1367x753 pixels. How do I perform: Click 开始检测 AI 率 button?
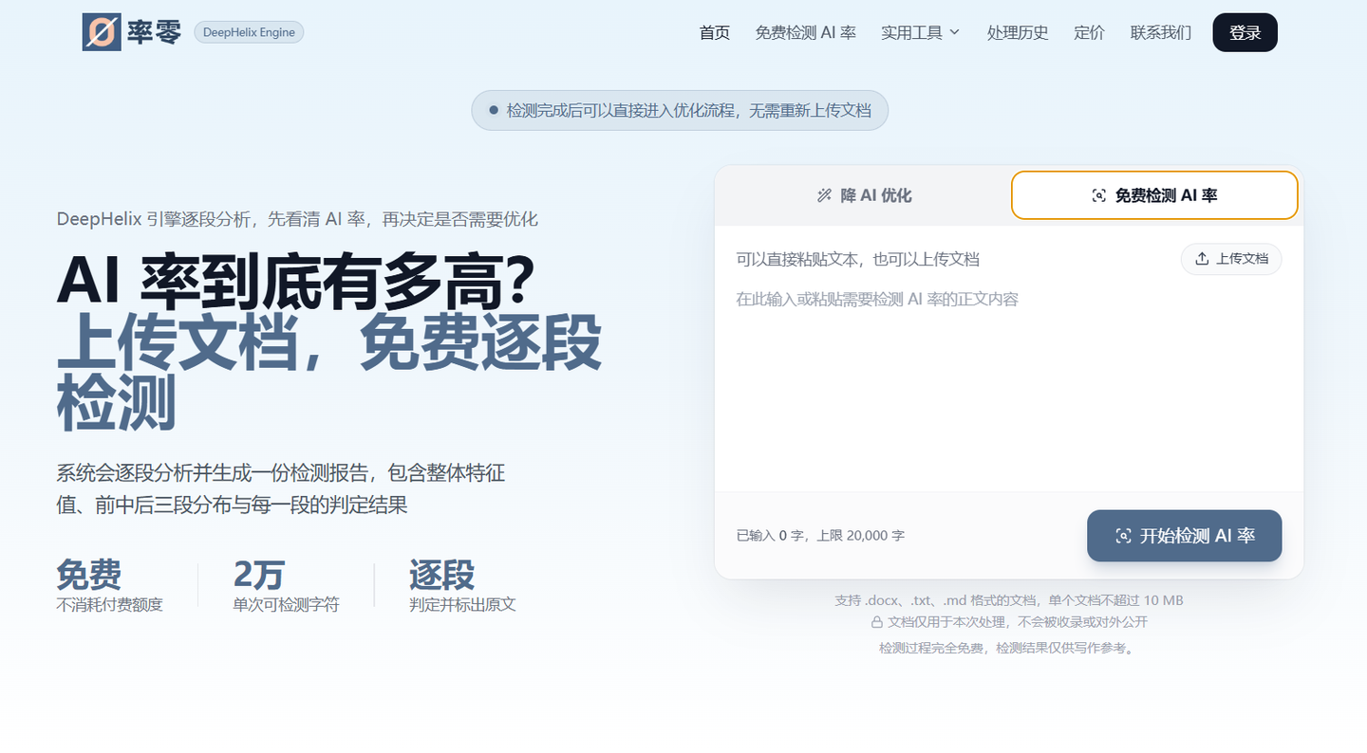tap(1185, 536)
